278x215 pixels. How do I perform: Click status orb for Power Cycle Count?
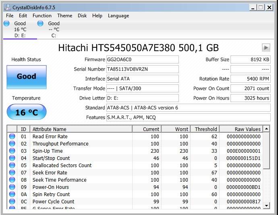click(12, 201)
